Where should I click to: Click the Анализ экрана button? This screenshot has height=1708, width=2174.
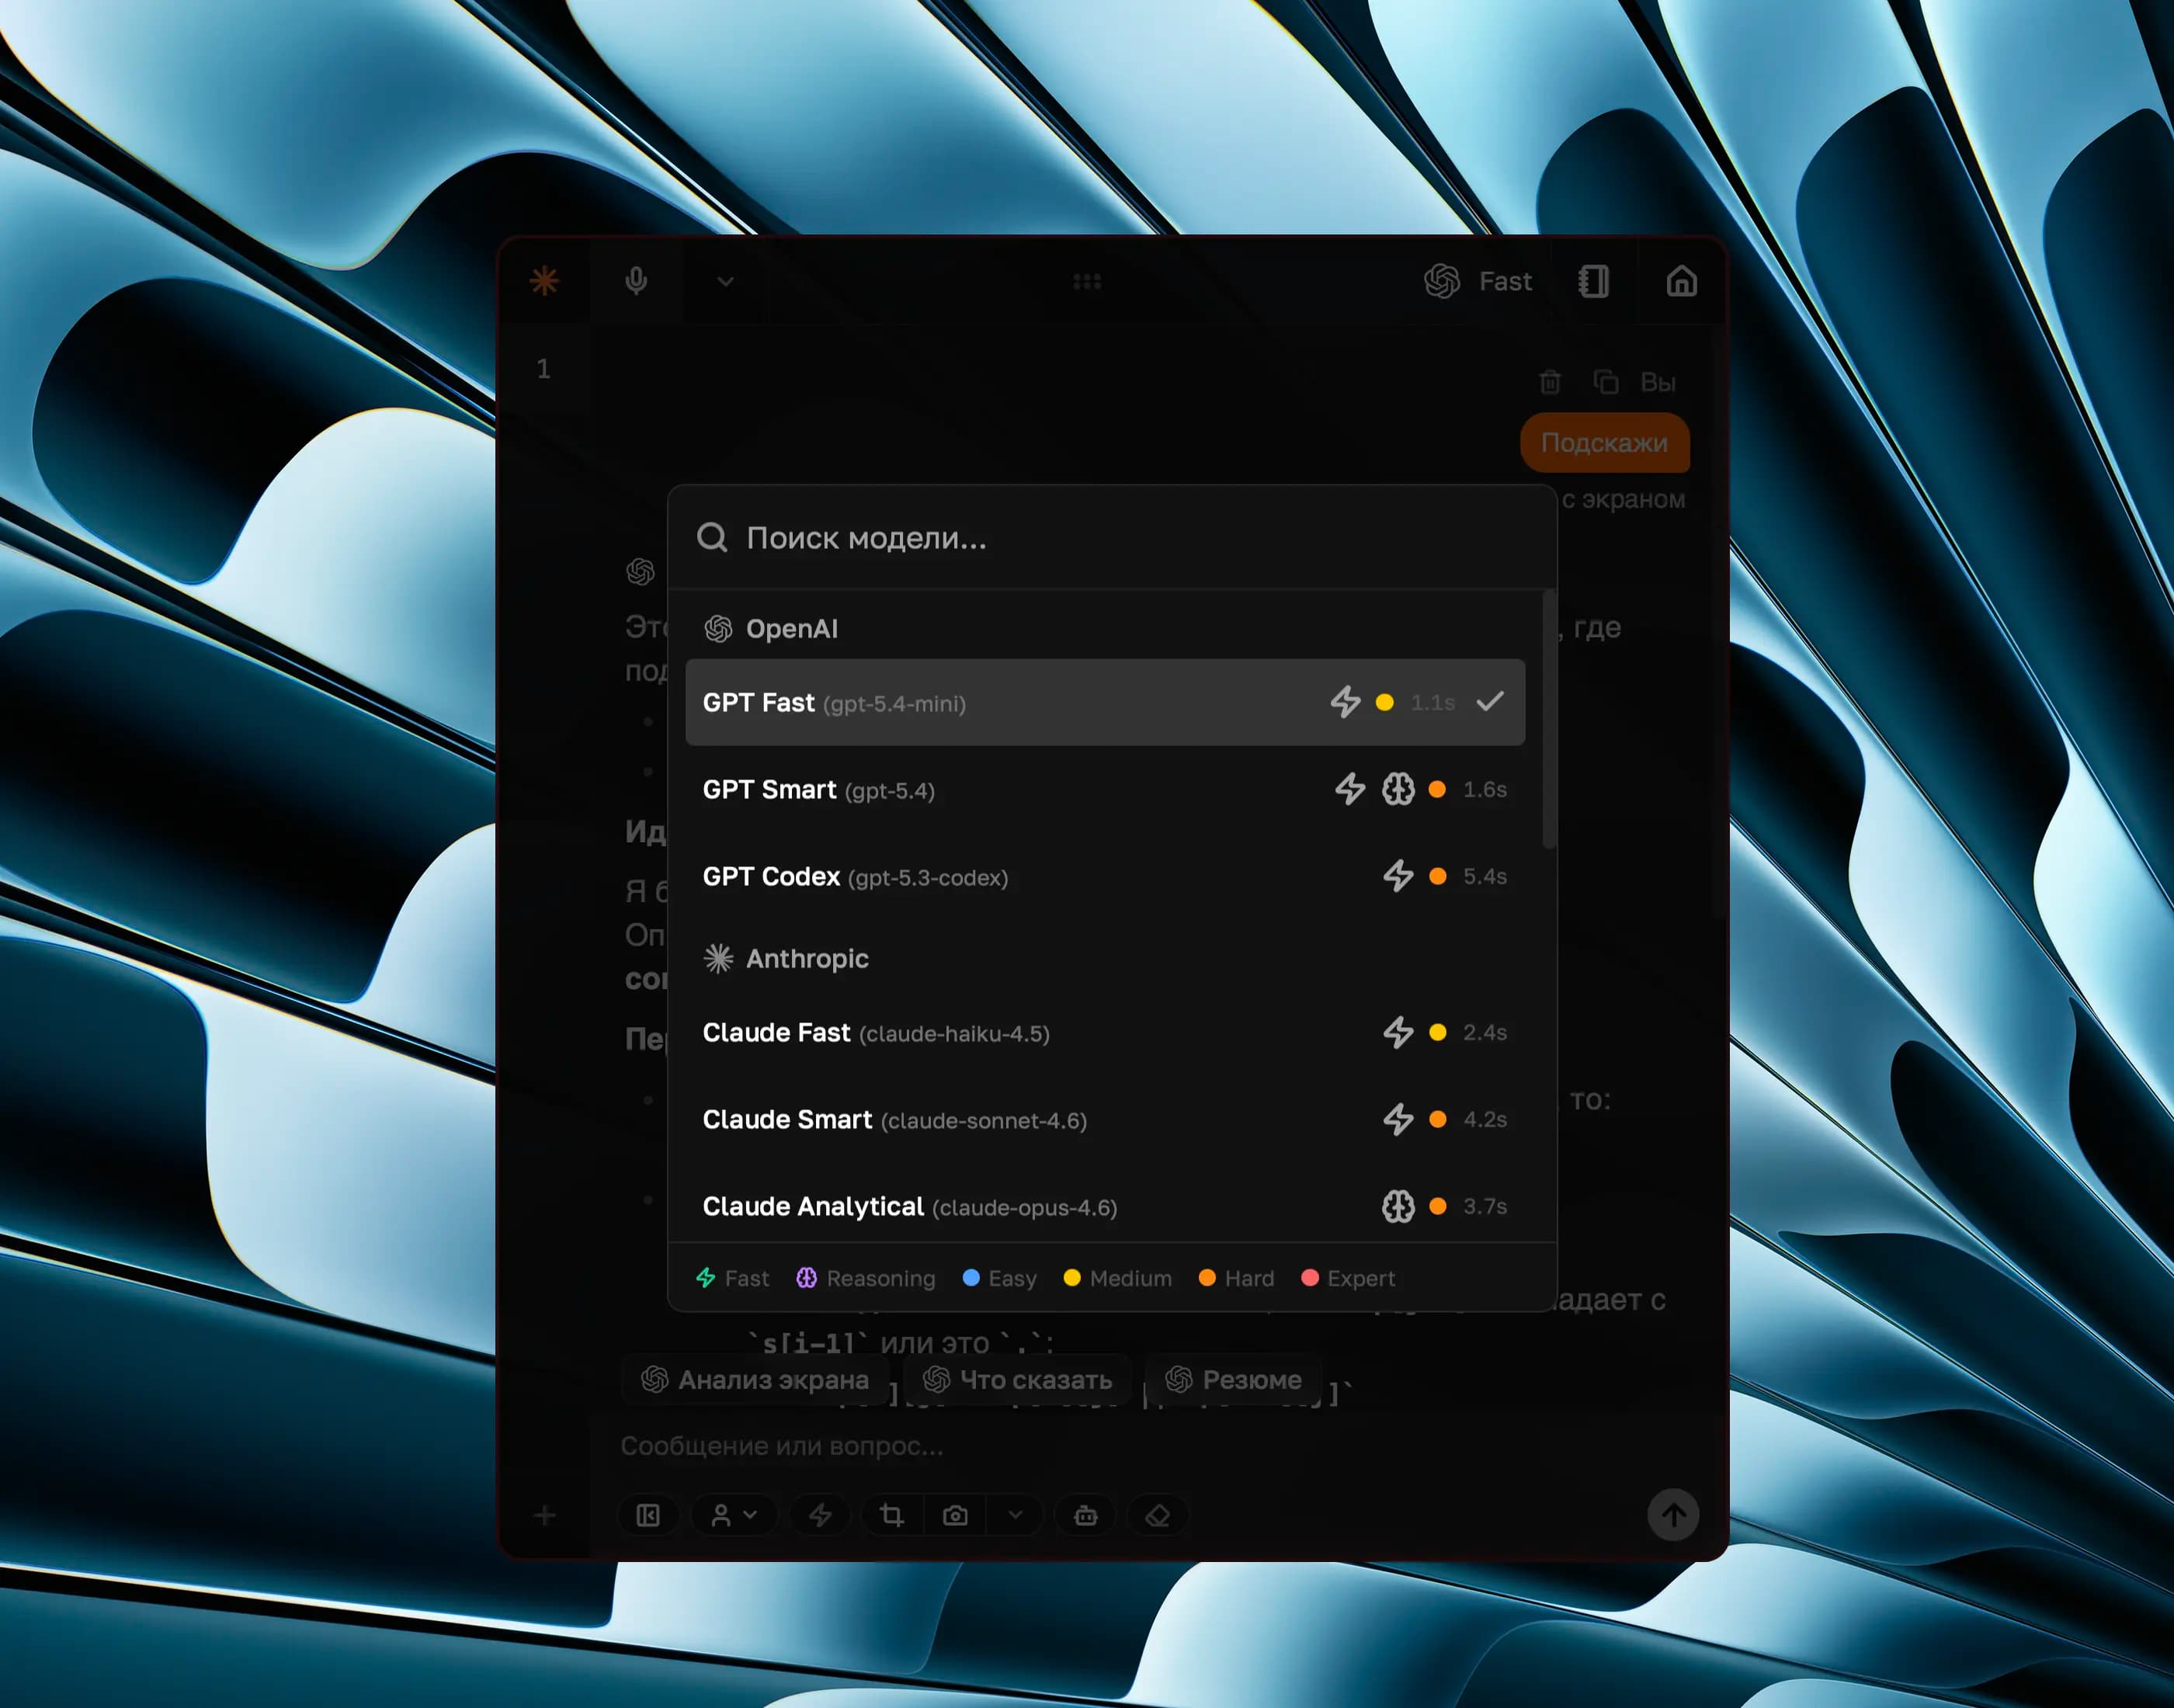755,1379
